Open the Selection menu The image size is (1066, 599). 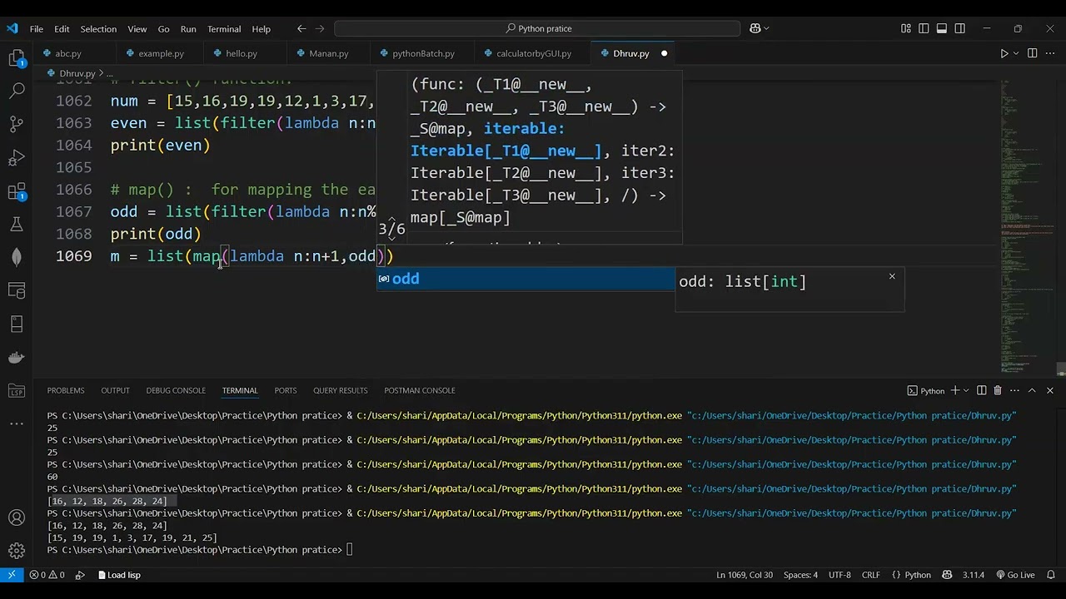click(x=98, y=28)
